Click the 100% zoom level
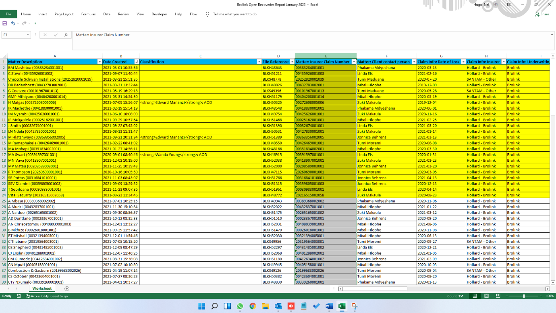 (550, 296)
